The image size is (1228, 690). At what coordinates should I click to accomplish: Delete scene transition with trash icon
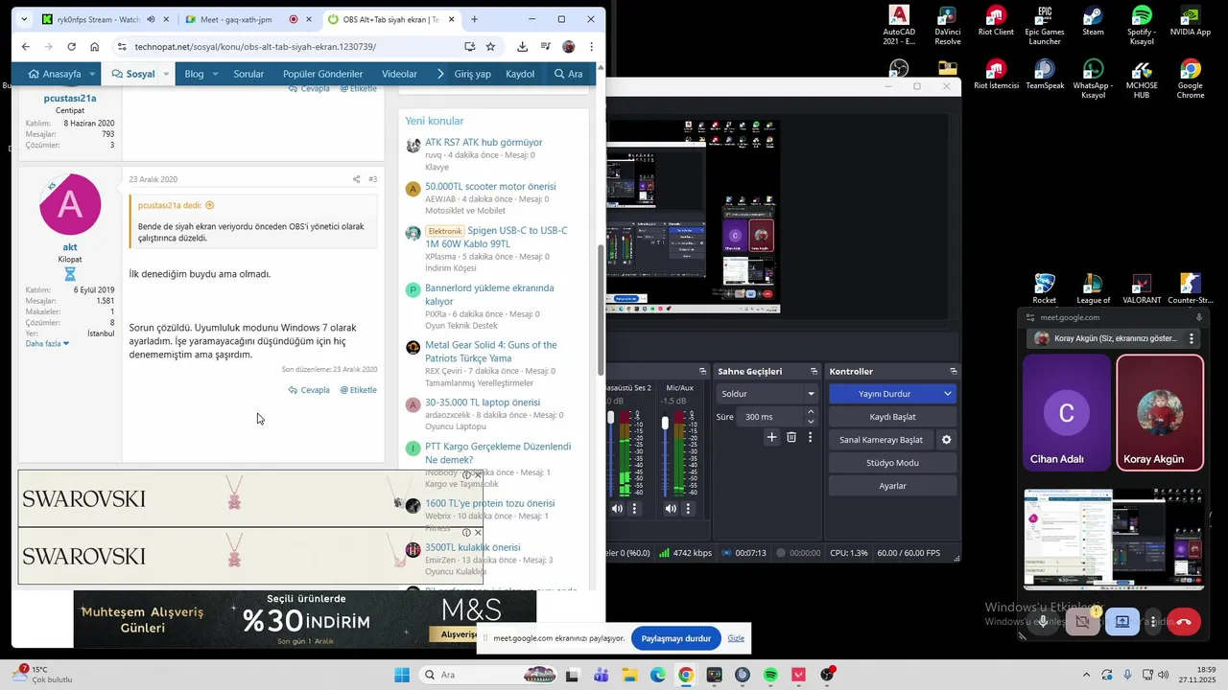pos(791,437)
